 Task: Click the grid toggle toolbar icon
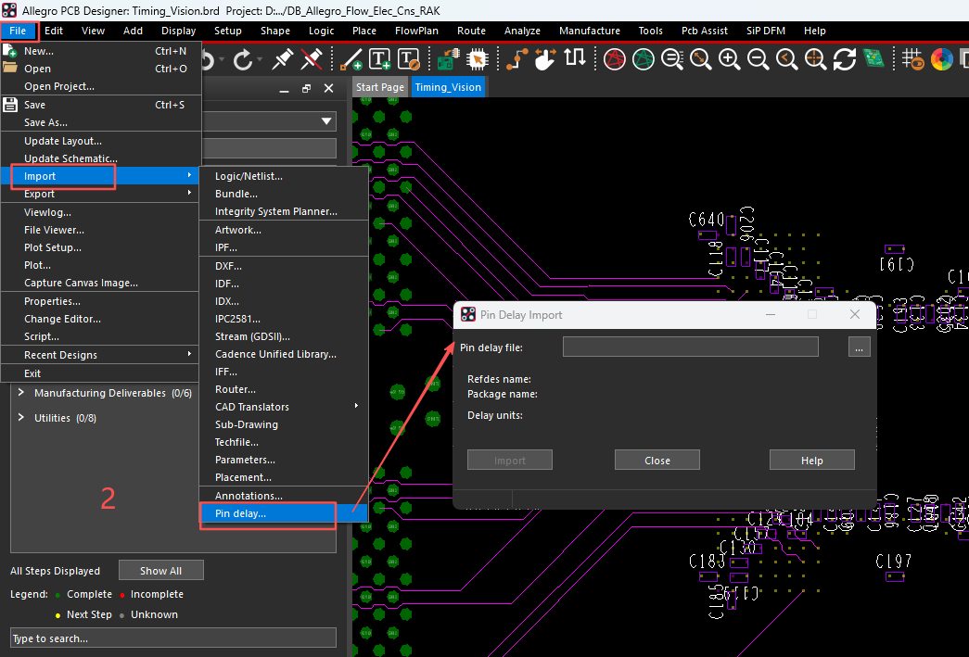tap(912, 60)
